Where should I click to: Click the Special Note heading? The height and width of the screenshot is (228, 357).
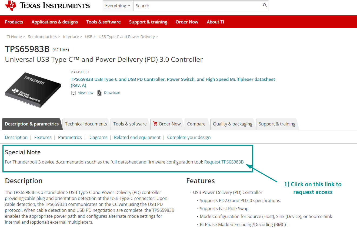coord(23,152)
